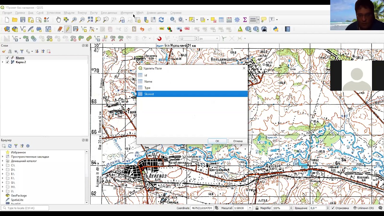This screenshot has width=384, height=216.
Task: Open the Processing Toolbox gear icon
Action: [237, 20]
